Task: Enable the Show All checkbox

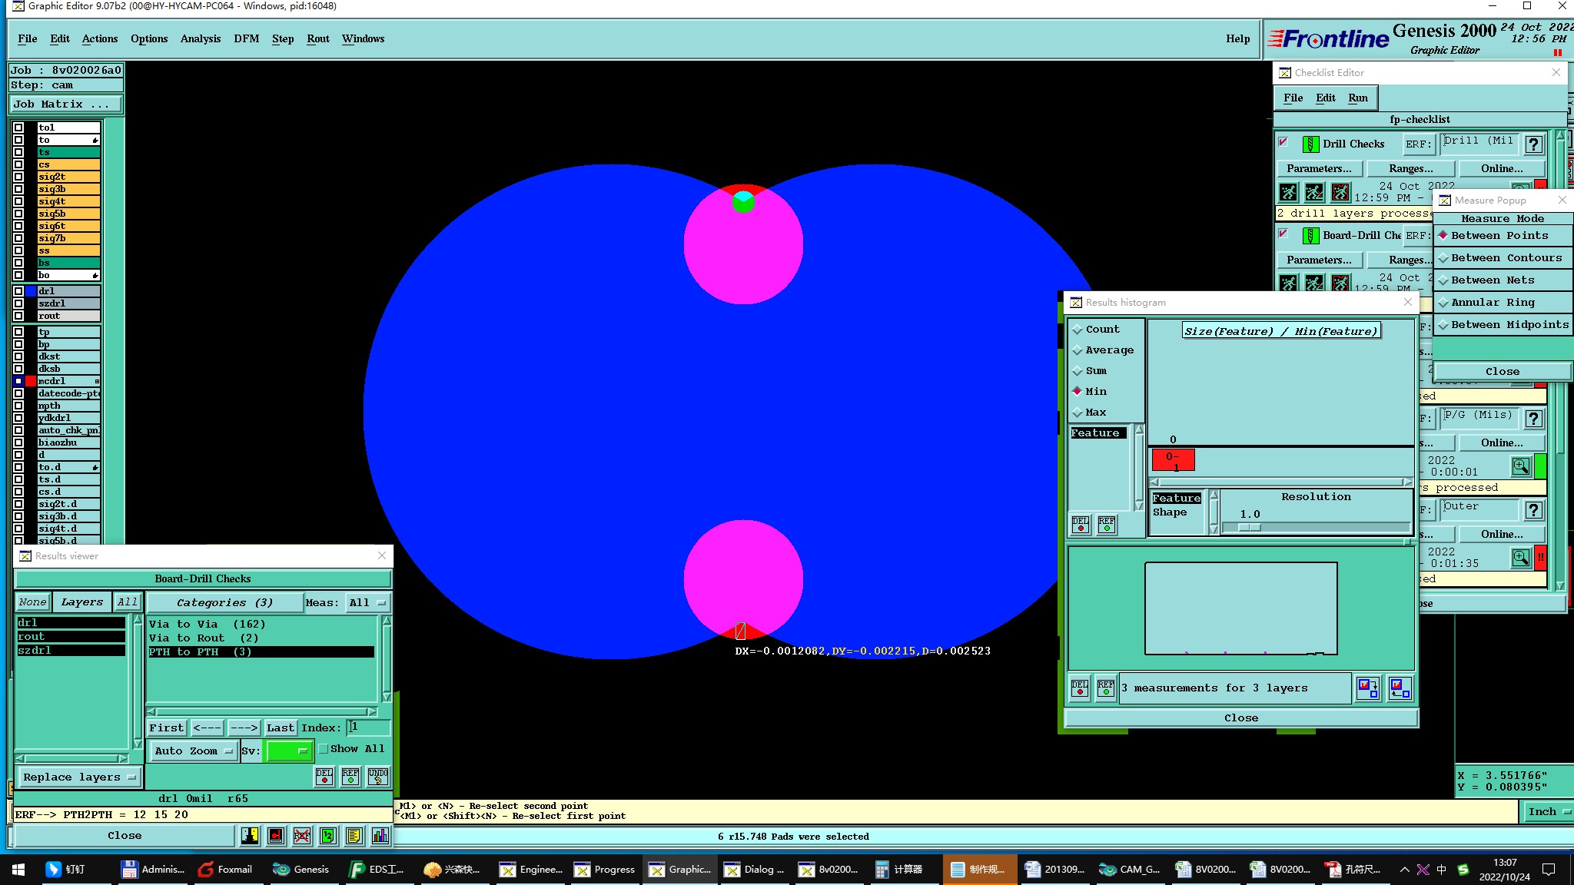Action: [x=324, y=749]
